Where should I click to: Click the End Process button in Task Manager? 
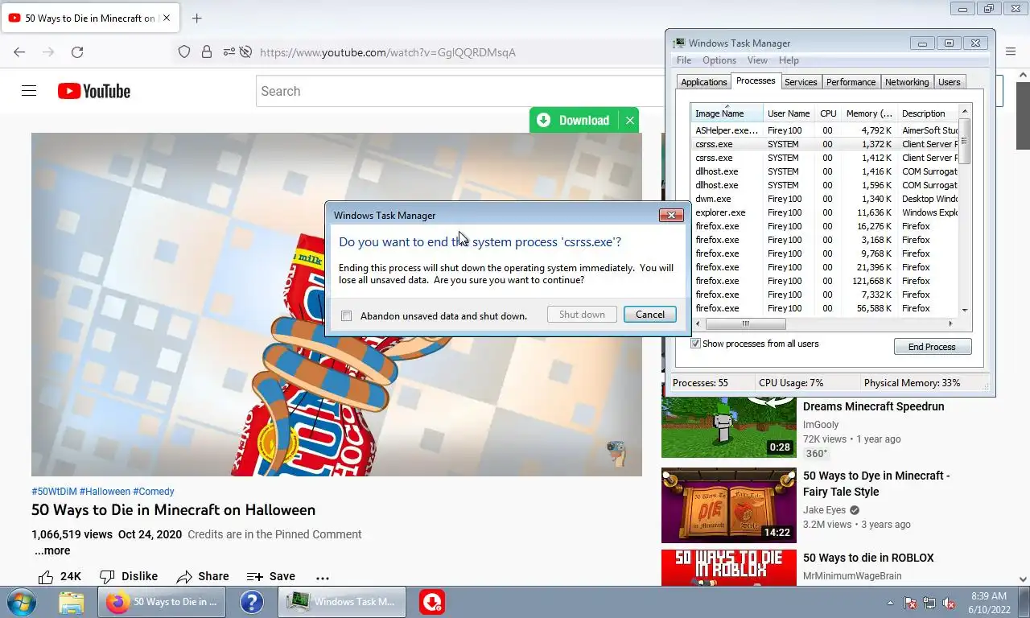click(x=933, y=347)
